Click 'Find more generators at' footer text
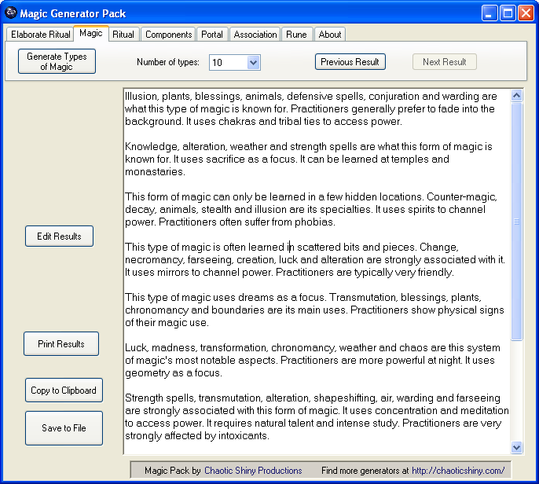539x484 pixels. [365, 470]
